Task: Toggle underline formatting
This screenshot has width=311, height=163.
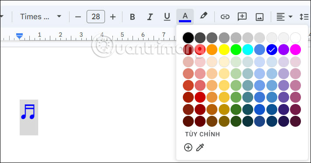Action: (x=167, y=17)
